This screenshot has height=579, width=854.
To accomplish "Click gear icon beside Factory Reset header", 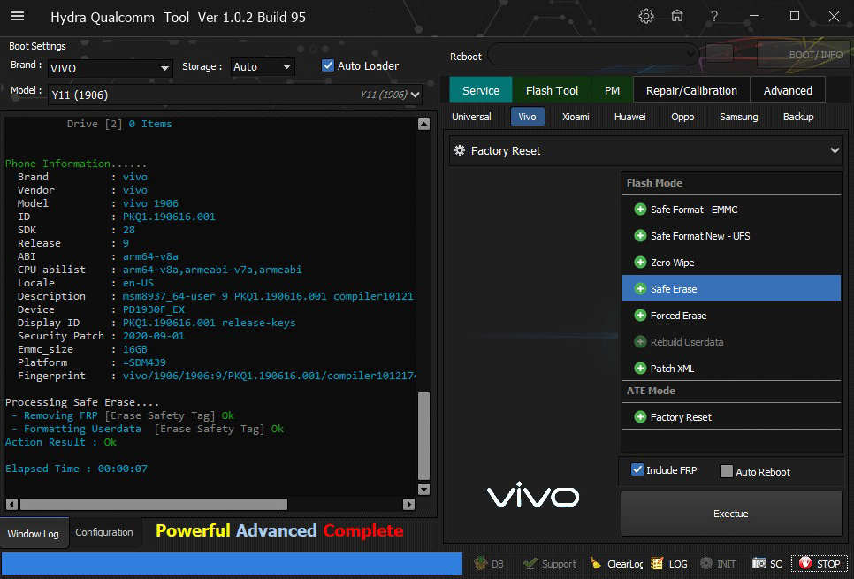I will coord(460,150).
